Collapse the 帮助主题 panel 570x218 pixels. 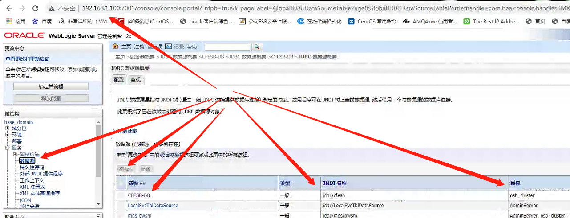pyautogui.click(x=98, y=216)
